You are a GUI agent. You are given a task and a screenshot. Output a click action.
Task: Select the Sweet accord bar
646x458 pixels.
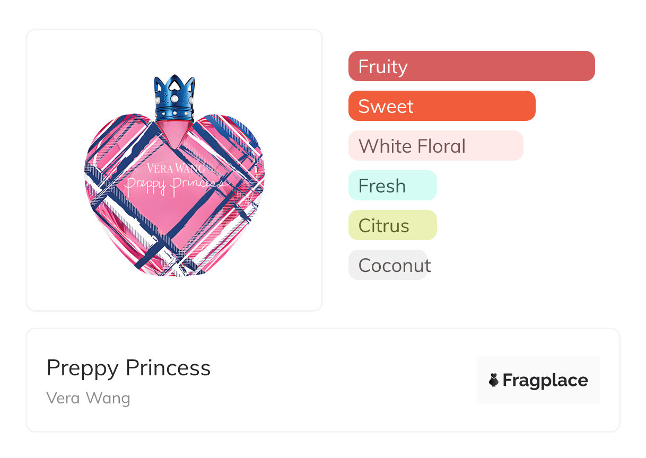pos(441,106)
